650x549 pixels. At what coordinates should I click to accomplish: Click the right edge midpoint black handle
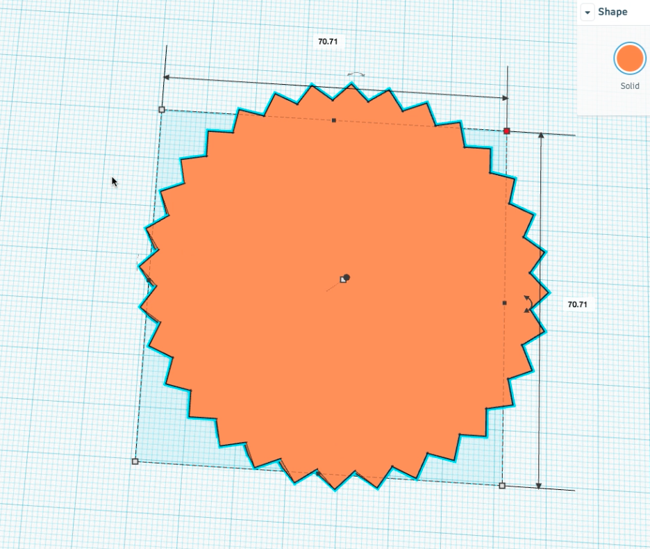(x=504, y=303)
